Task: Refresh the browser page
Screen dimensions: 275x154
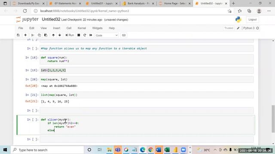Action: point(25,11)
